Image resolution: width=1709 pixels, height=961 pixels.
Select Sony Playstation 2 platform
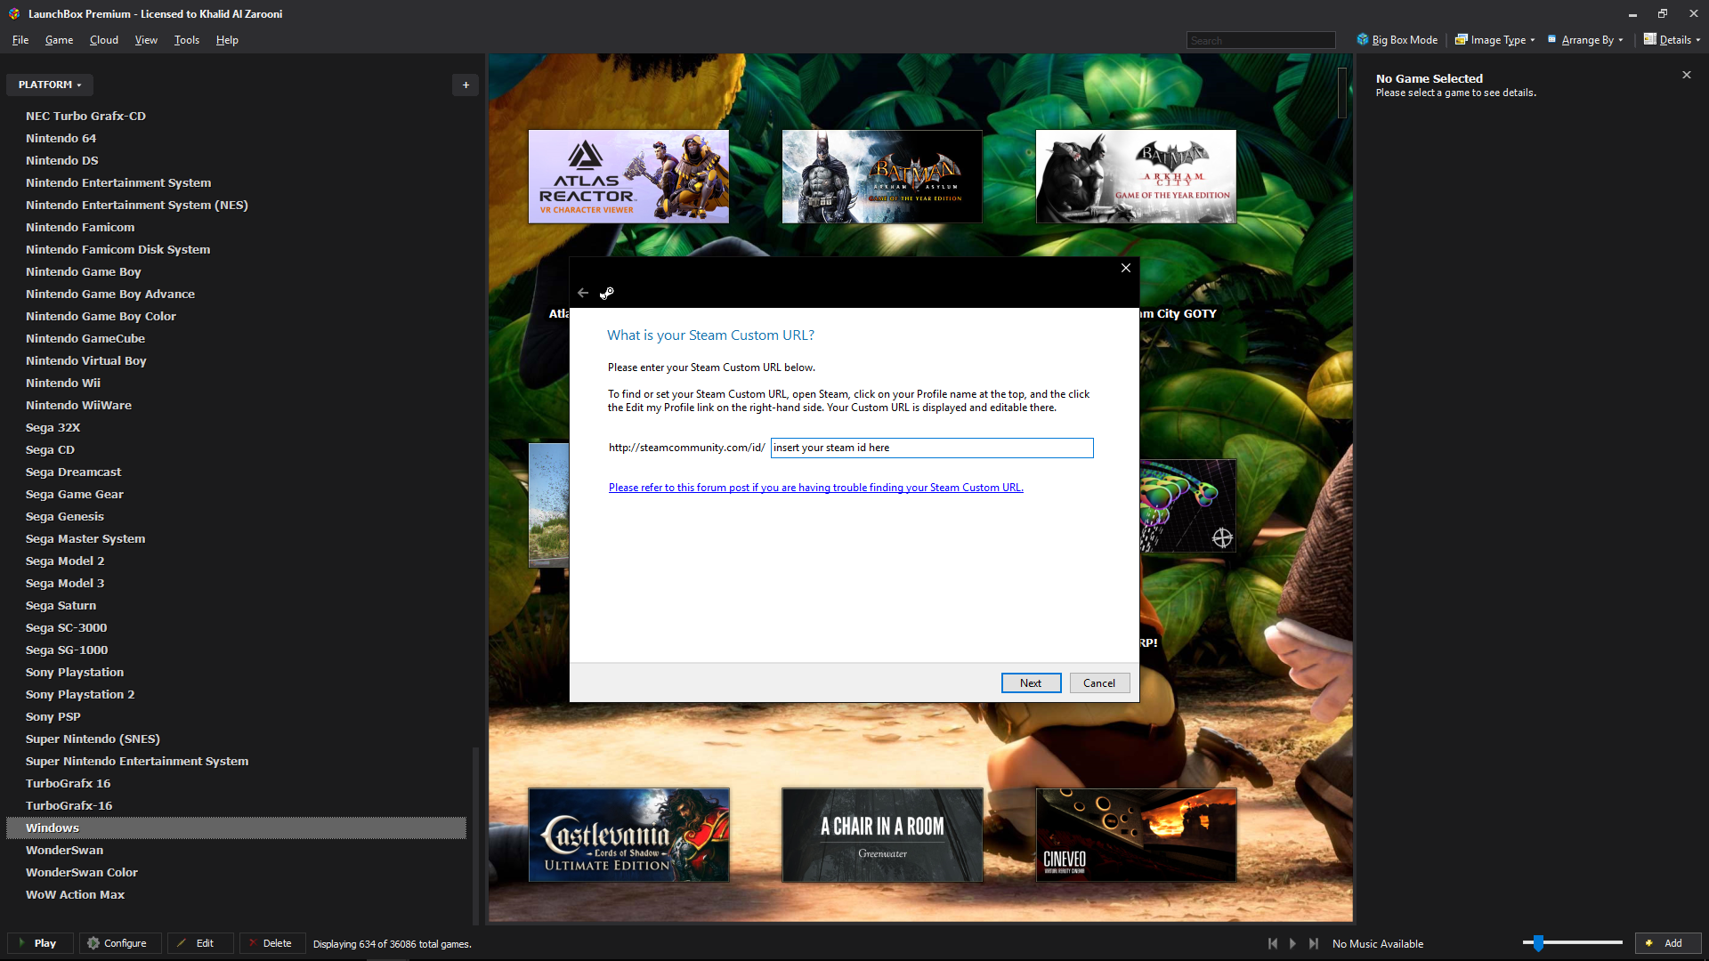[80, 694]
